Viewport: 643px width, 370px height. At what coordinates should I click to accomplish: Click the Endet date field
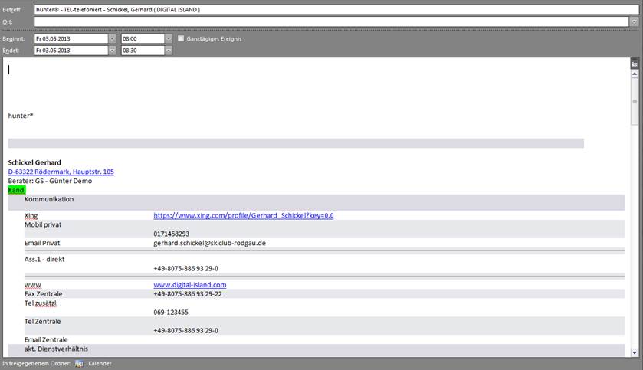(x=69, y=51)
